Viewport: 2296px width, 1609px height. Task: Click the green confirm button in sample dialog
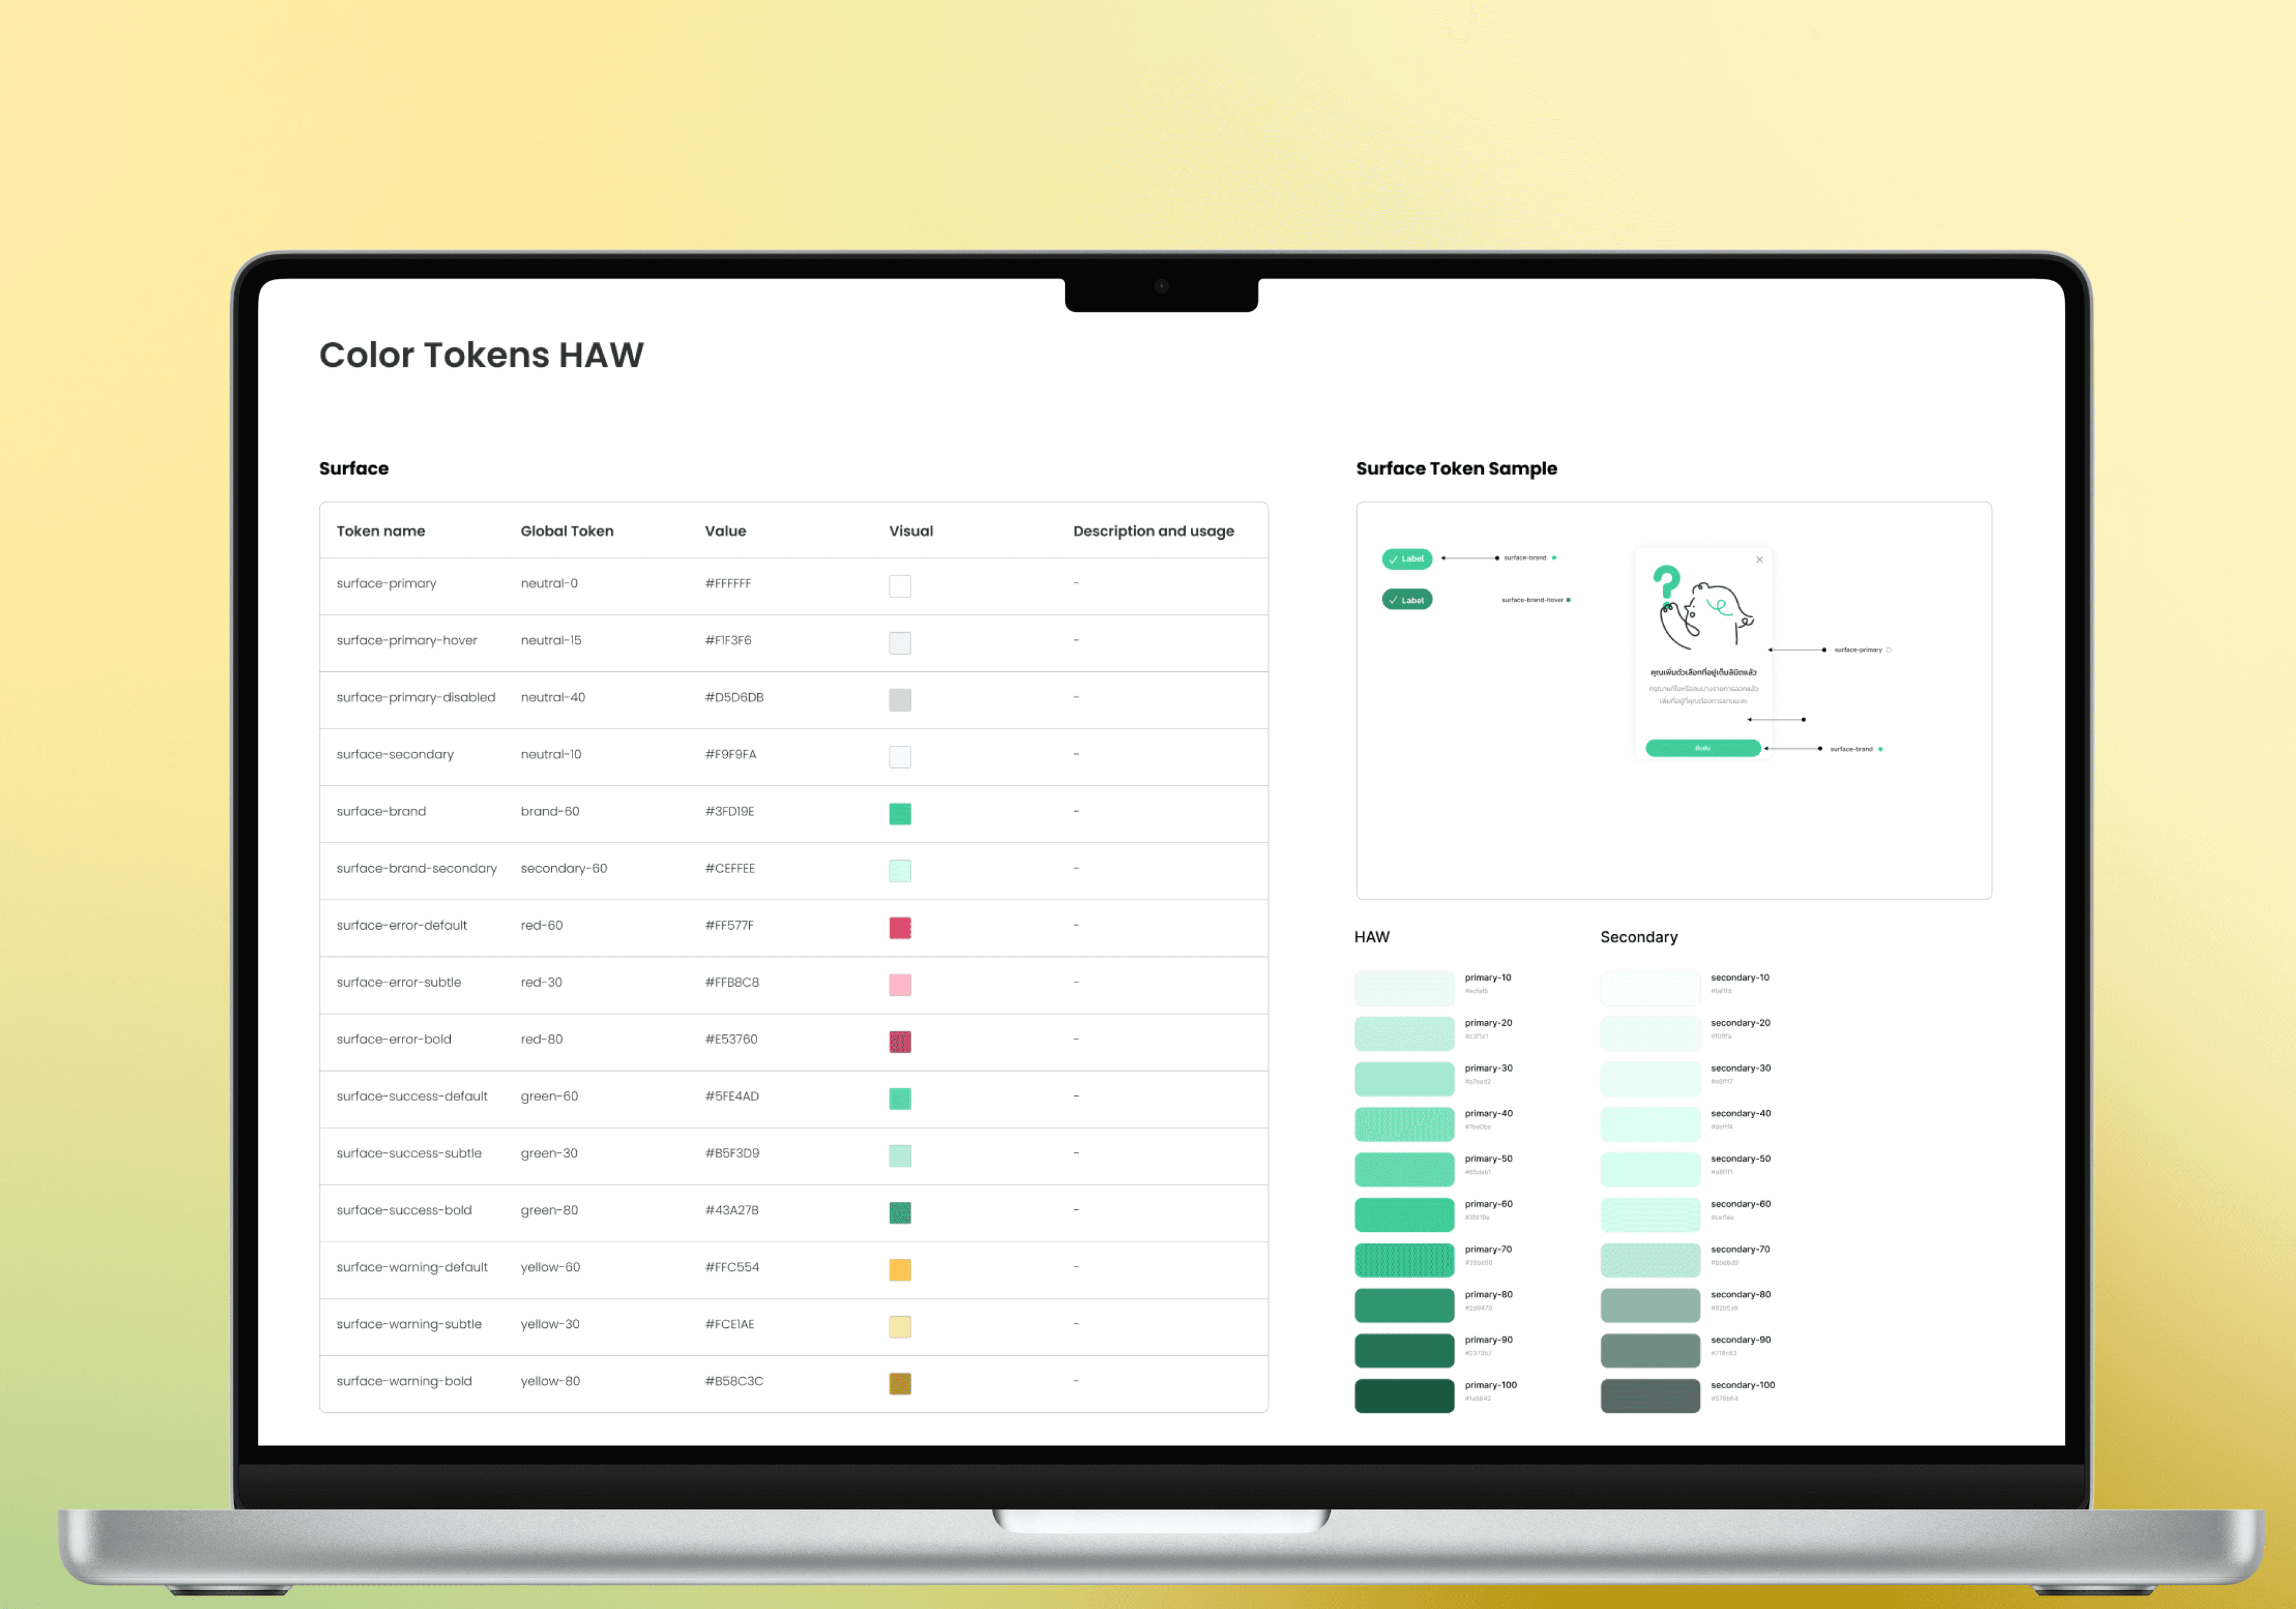tap(1703, 748)
